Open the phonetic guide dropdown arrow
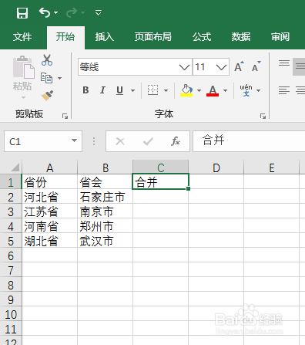The height and width of the screenshot is (345, 305). point(258,90)
